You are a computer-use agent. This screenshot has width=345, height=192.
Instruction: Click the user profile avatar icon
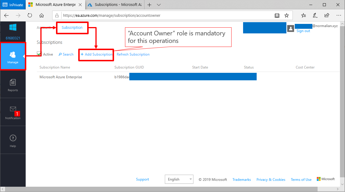[290, 28]
